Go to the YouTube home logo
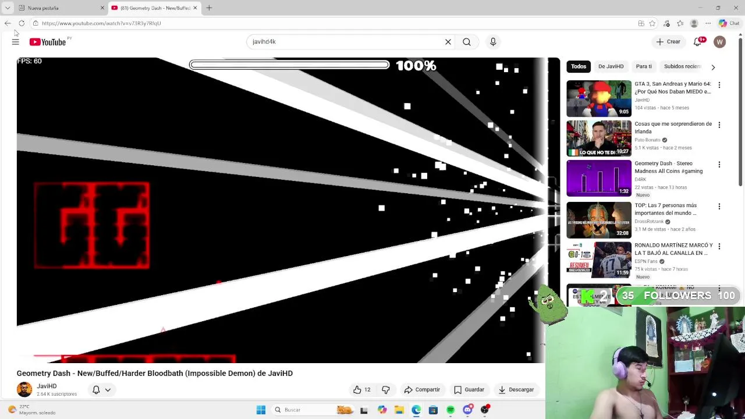The image size is (745, 419). pyautogui.click(x=48, y=42)
